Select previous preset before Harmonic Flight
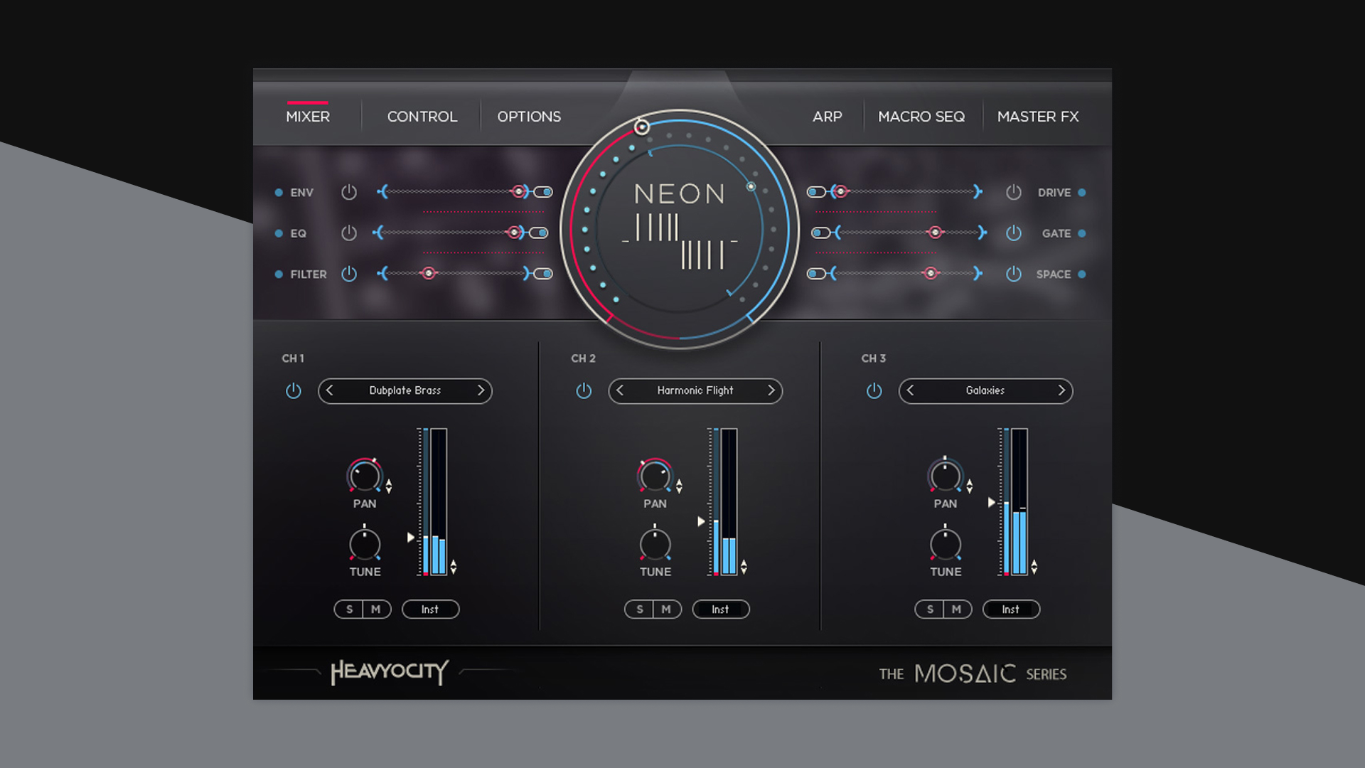The image size is (1365, 768). pyautogui.click(x=619, y=390)
